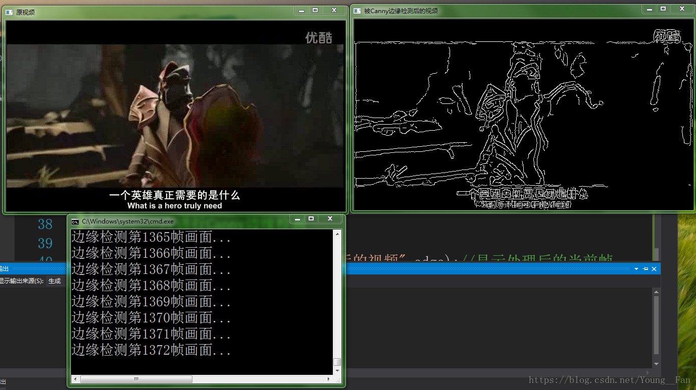Minimize the cmd.exe console window
Screen dimensions: 696x390
click(x=298, y=219)
